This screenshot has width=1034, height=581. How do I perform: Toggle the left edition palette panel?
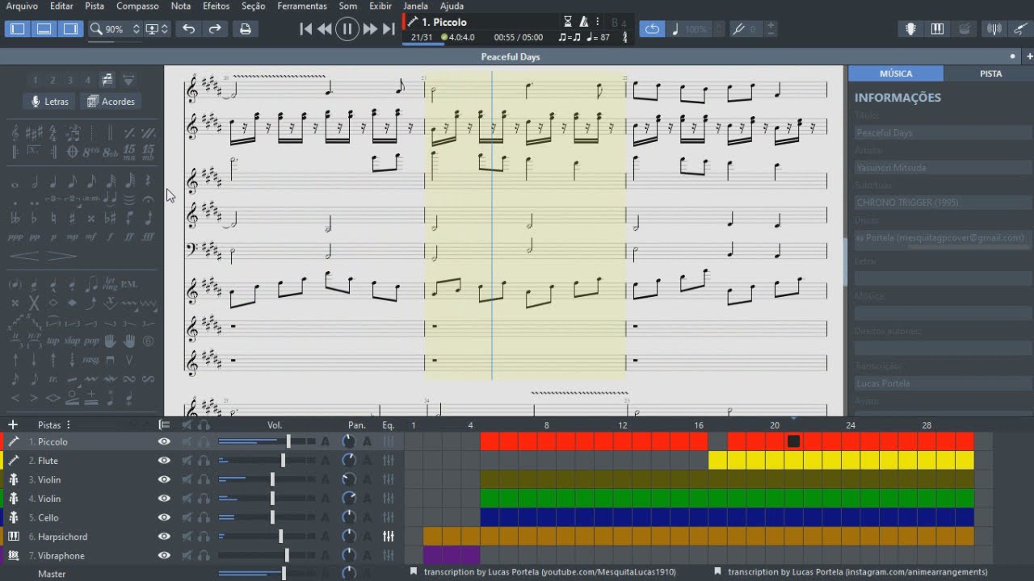click(18, 29)
